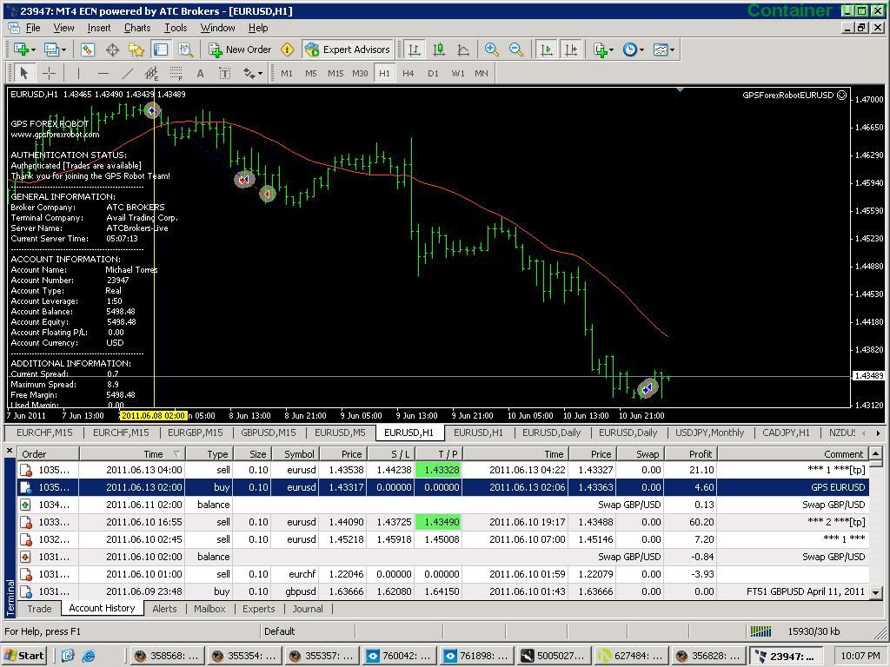Click the Zoom In magnifier icon

(492, 50)
